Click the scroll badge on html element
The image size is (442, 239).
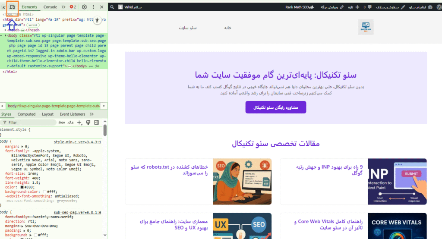click(33, 25)
